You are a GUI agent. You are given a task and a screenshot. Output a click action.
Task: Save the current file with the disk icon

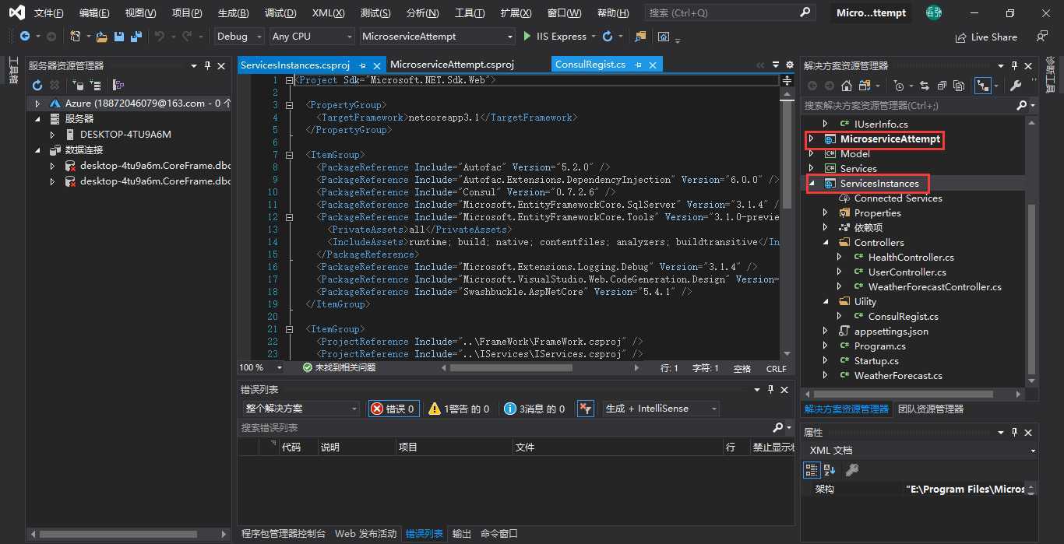click(119, 37)
